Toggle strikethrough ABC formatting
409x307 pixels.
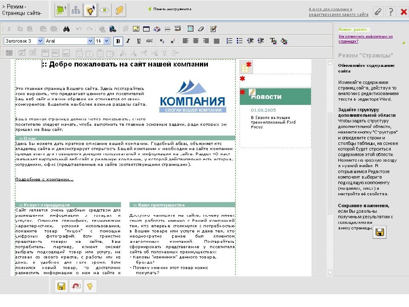149,41
